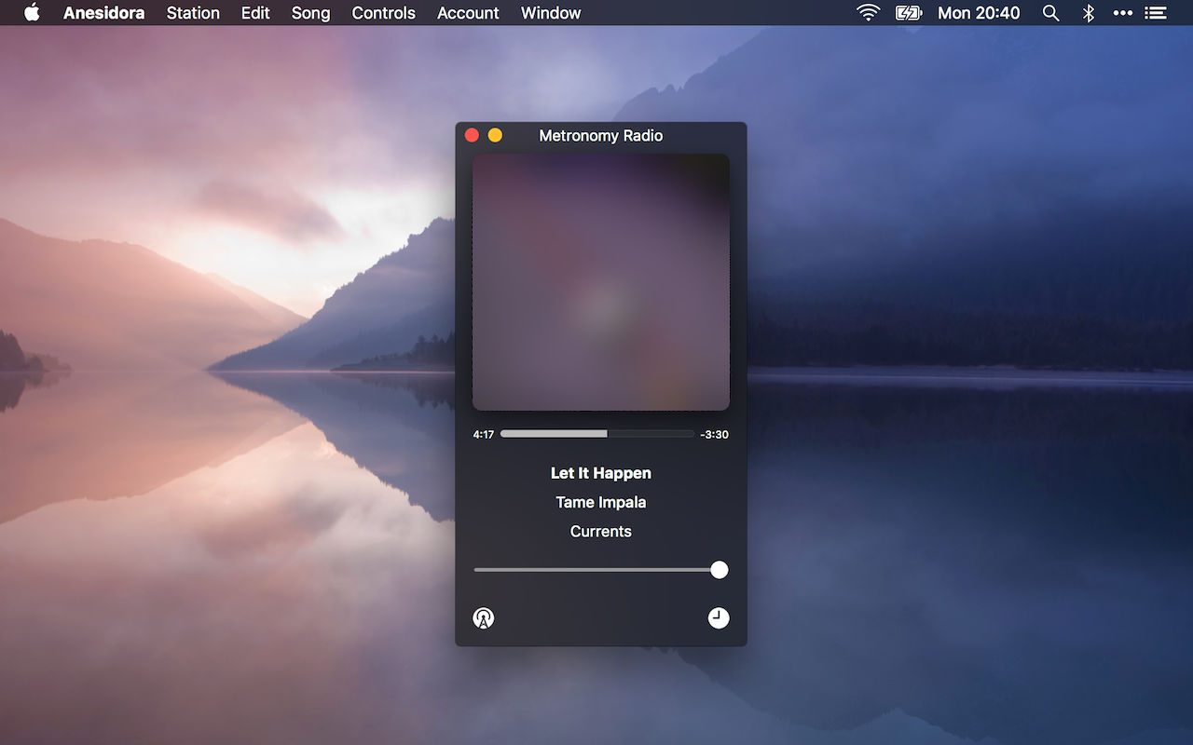Image resolution: width=1193 pixels, height=745 pixels.
Task: Open the Bluetooth menu
Action: (x=1088, y=13)
